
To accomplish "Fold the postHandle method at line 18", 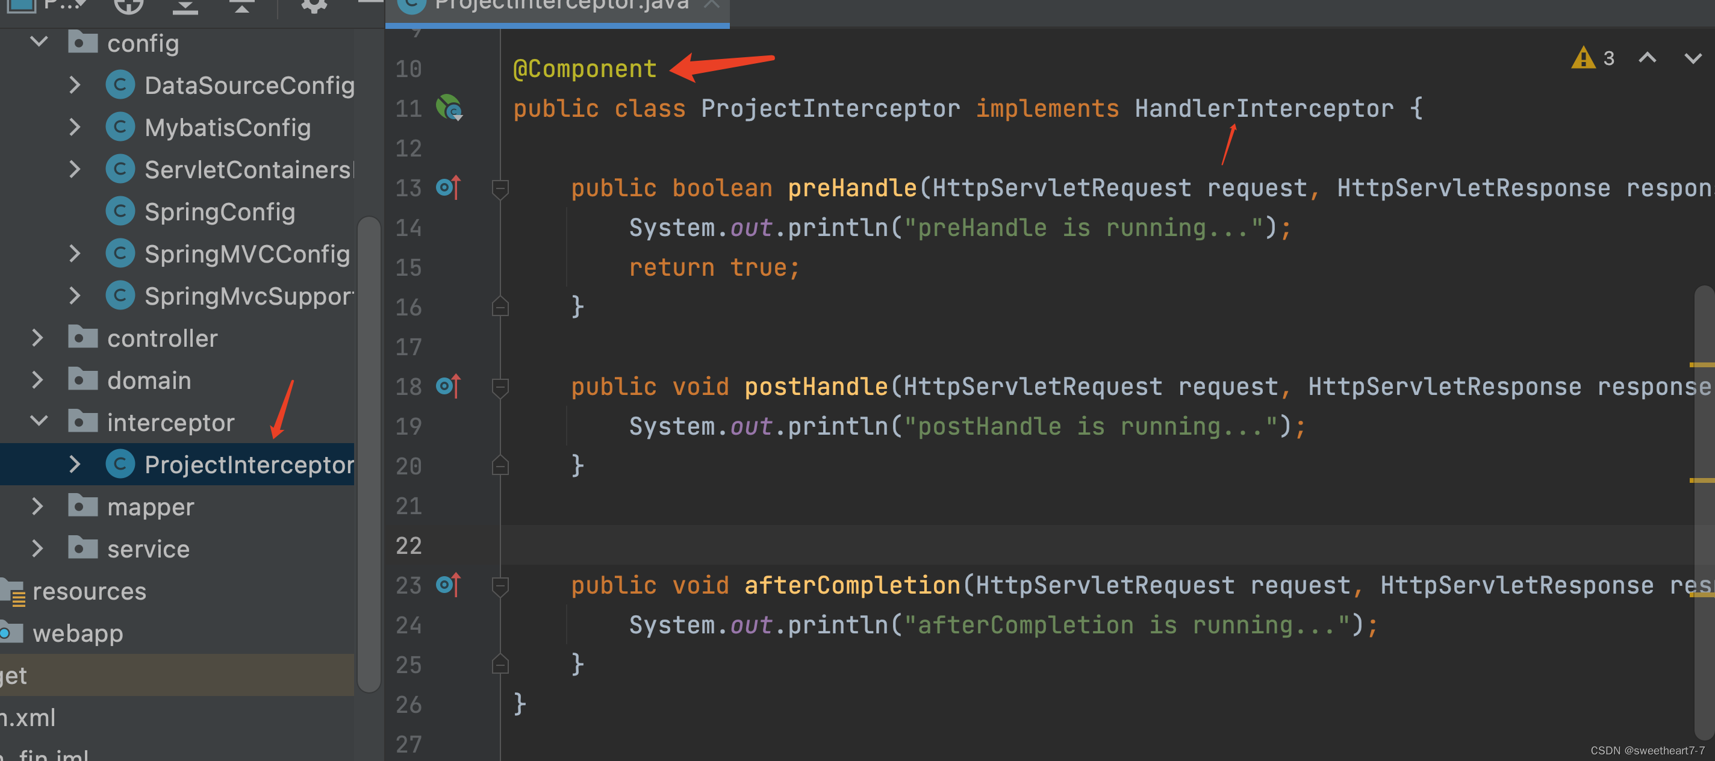I will tap(500, 388).
